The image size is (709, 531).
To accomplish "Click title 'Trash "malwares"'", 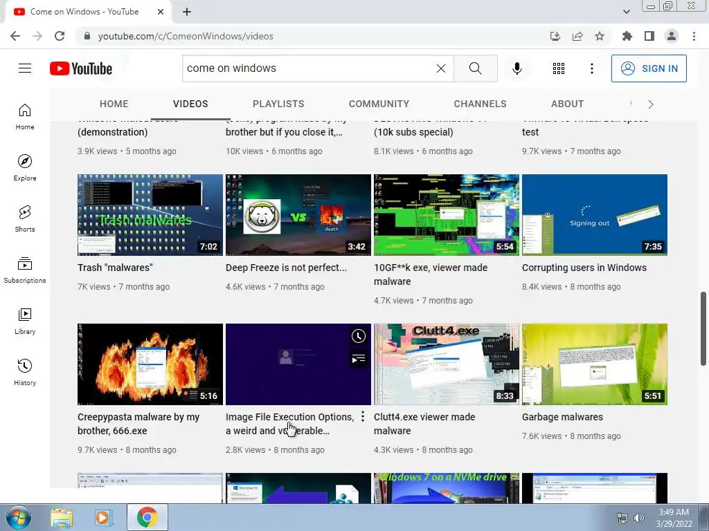I will click(115, 268).
